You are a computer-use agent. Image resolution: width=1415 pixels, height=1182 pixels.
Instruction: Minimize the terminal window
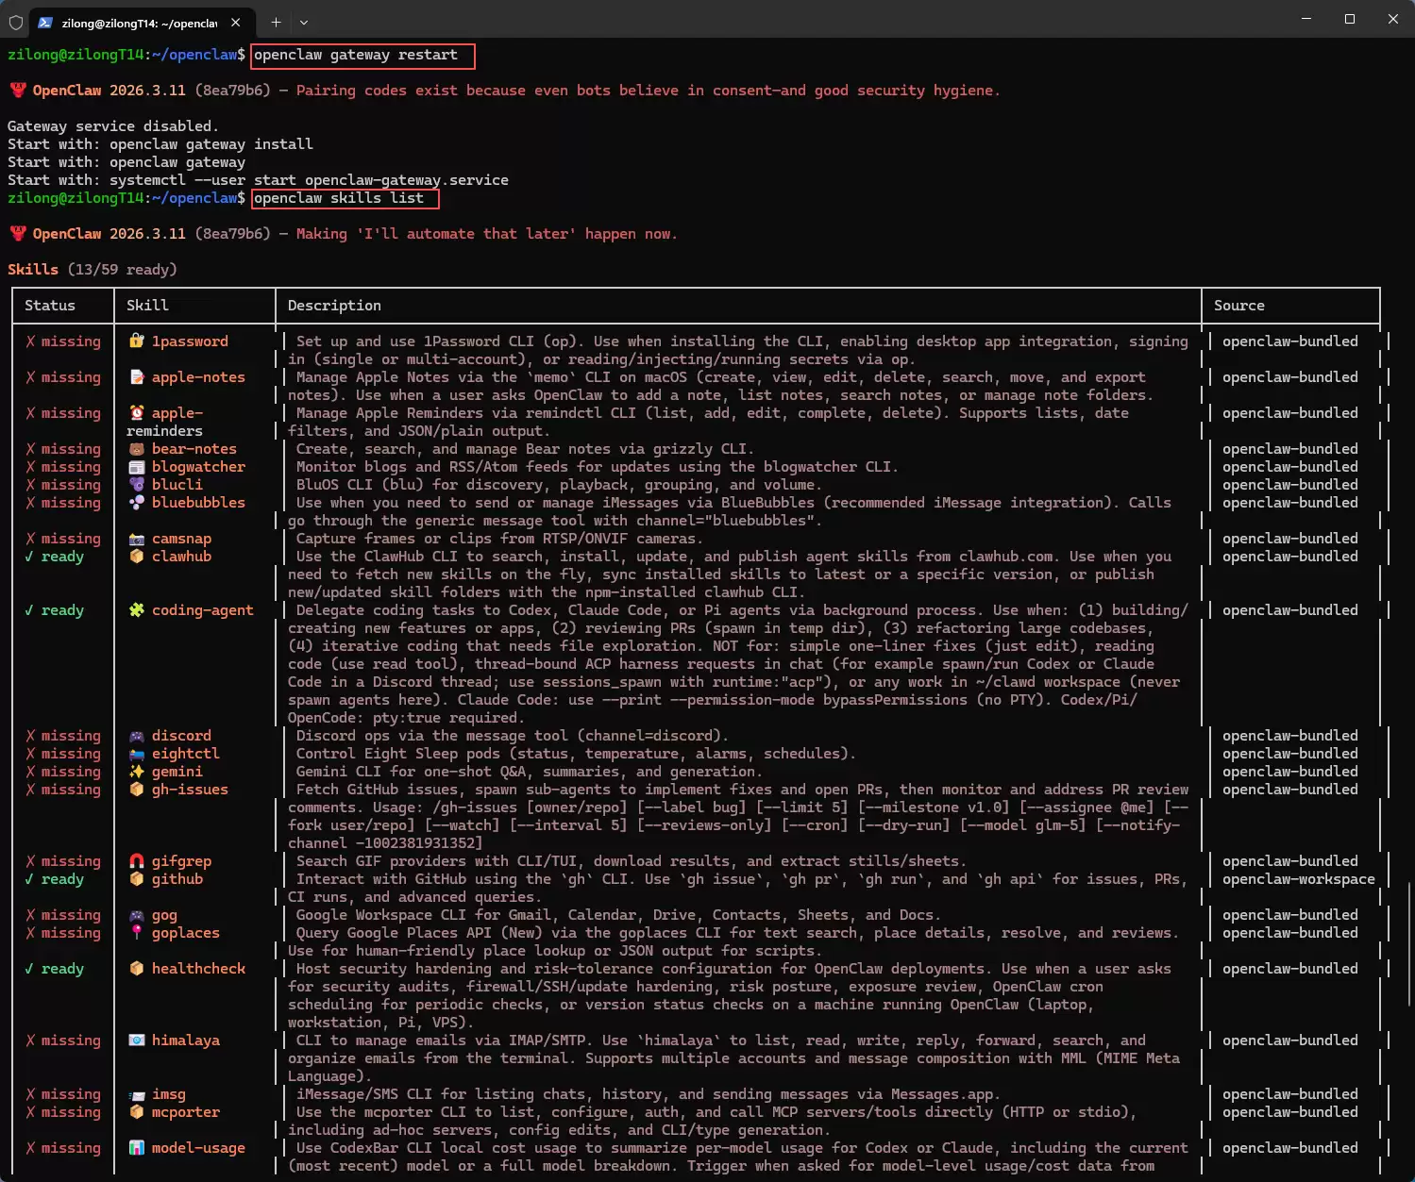[x=1306, y=19]
